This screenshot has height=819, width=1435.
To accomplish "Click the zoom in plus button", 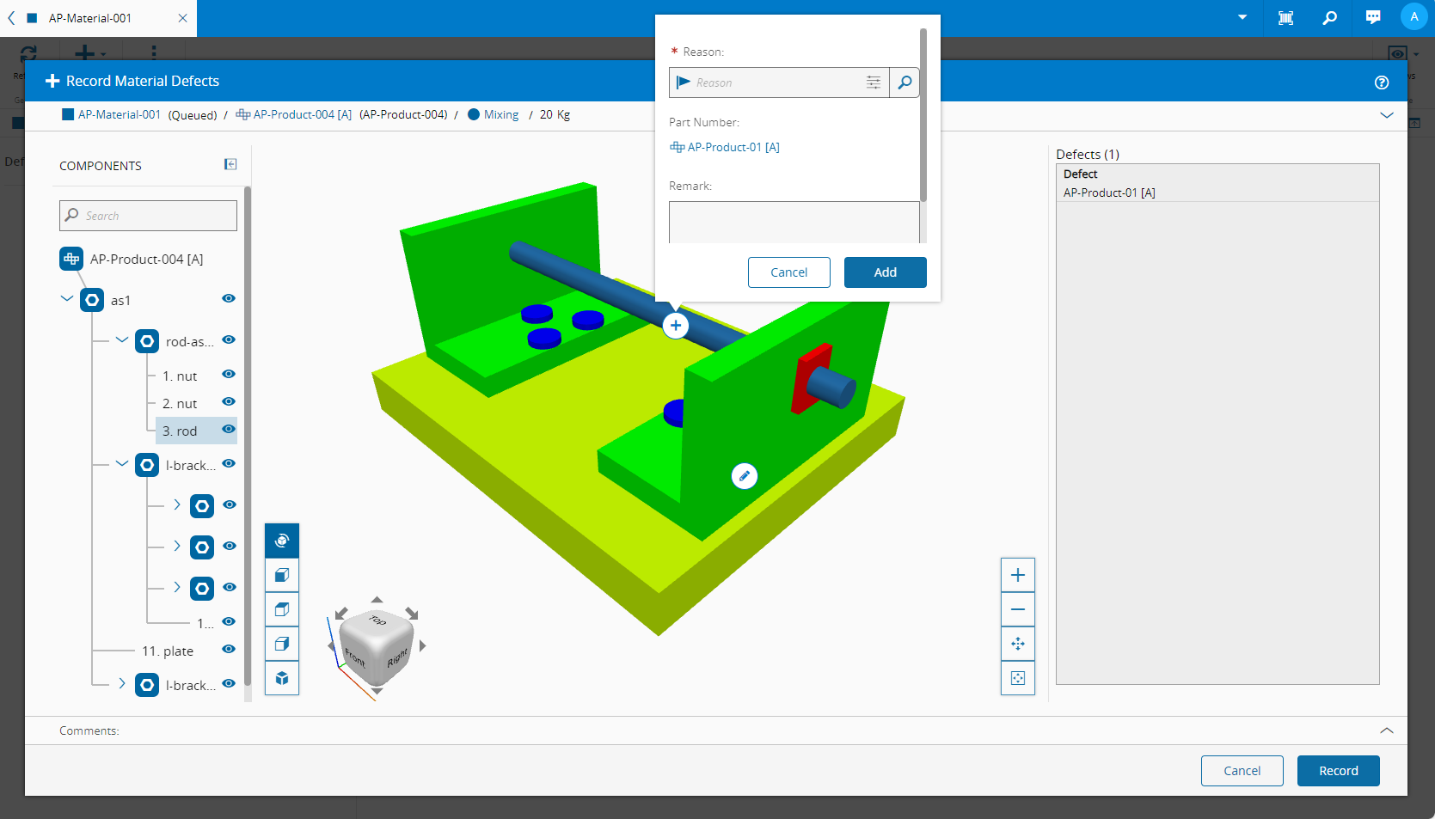I will click(x=1018, y=575).
